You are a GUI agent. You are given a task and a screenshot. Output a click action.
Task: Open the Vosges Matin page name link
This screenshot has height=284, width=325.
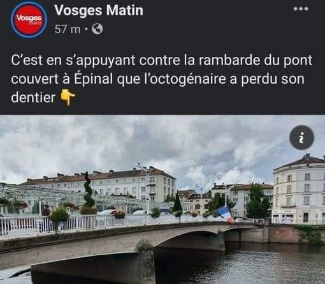(99, 10)
